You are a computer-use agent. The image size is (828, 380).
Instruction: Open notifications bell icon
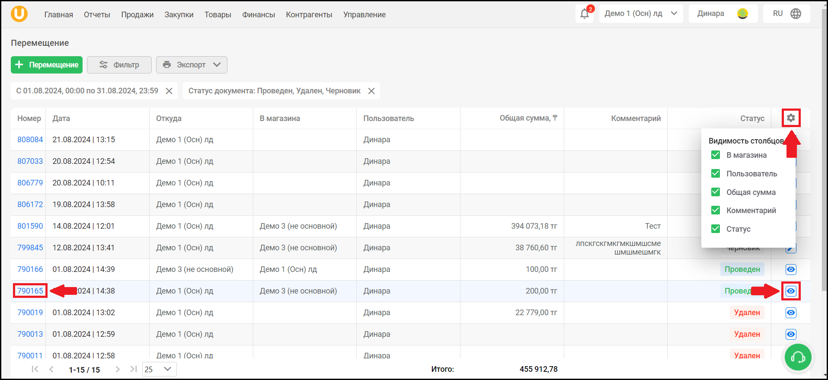tap(585, 13)
